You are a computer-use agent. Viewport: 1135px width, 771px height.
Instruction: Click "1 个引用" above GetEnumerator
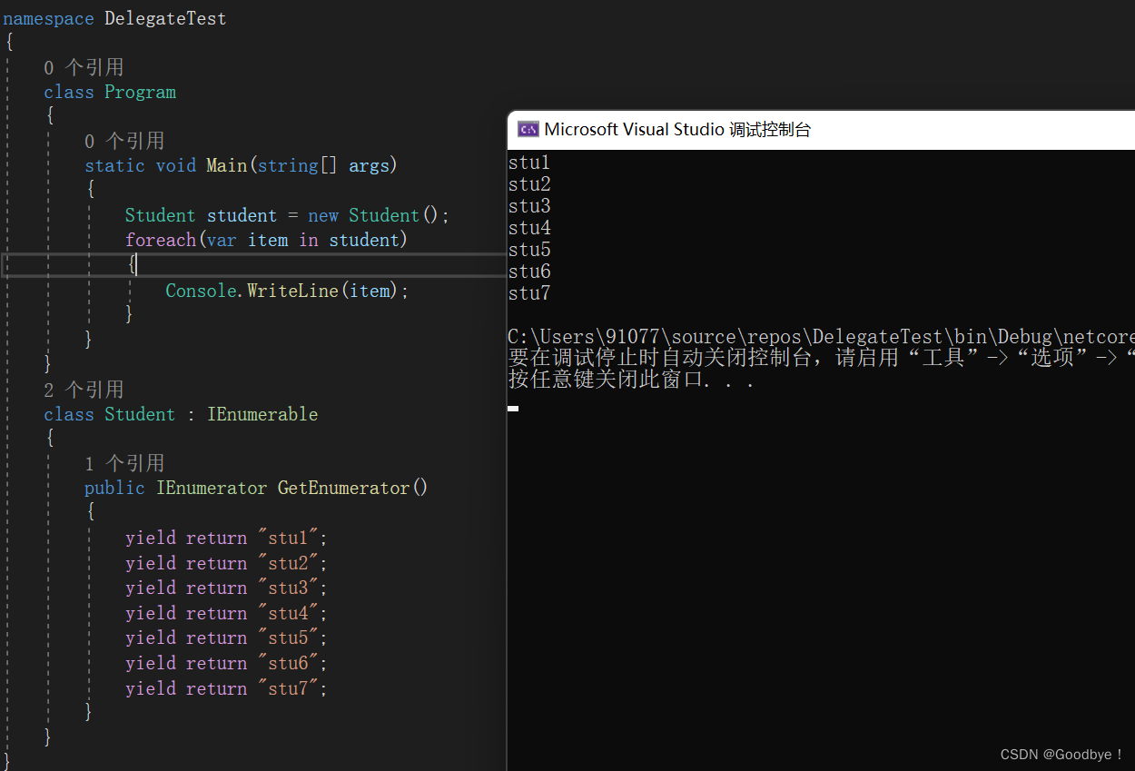124,463
